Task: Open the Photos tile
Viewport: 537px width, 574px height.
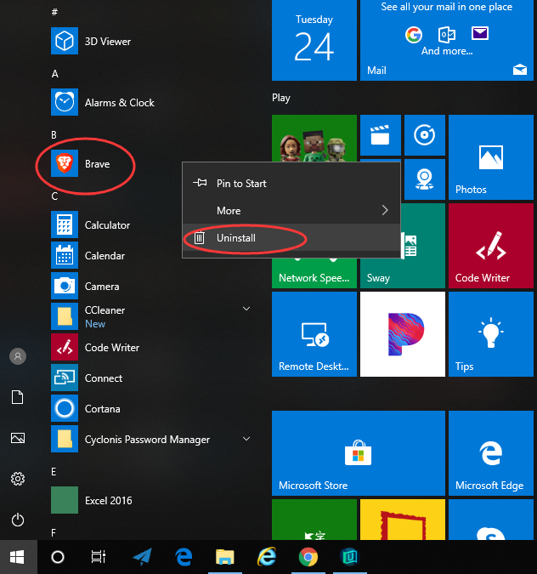Action: [x=491, y=157]
